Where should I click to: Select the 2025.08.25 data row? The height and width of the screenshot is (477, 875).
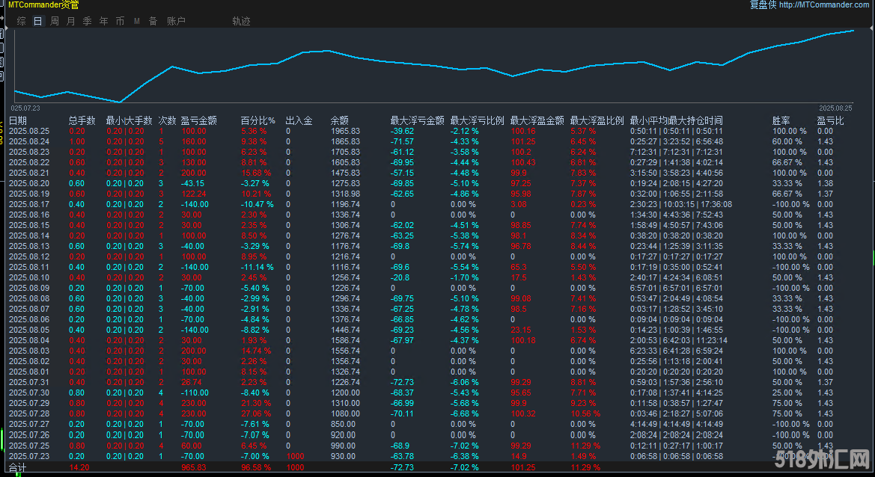click(29, 131)
